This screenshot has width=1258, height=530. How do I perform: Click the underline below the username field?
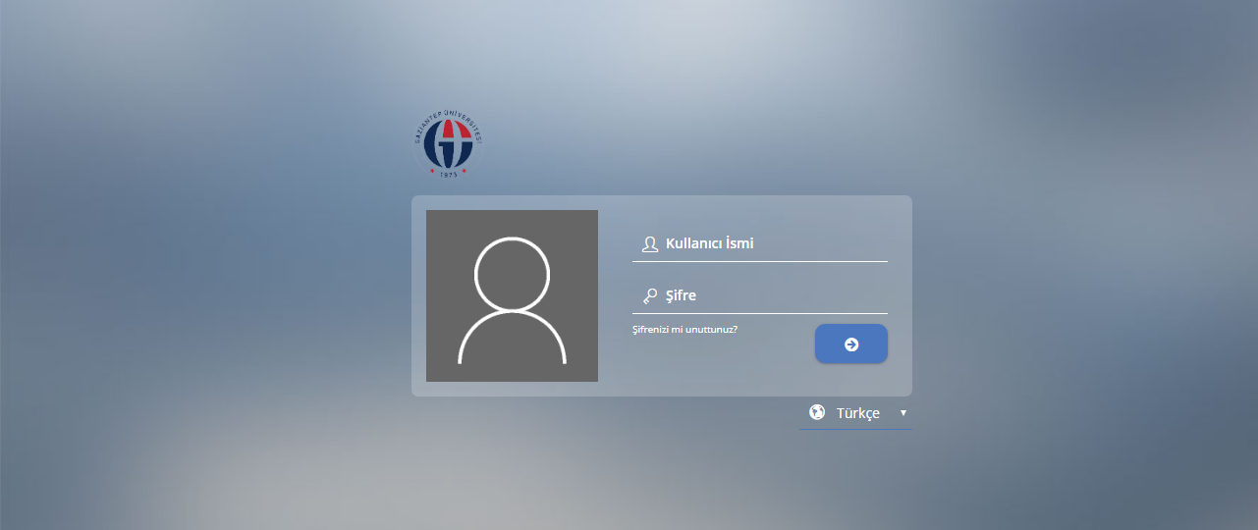(759, 261)
